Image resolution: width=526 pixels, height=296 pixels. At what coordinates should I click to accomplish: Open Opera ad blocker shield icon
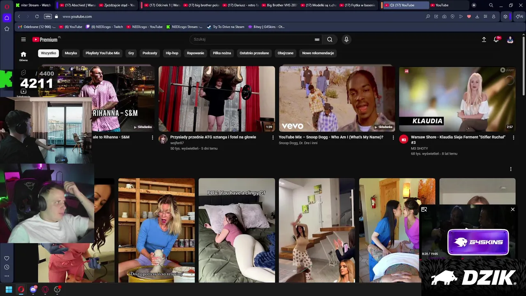(x=452, y=16)
